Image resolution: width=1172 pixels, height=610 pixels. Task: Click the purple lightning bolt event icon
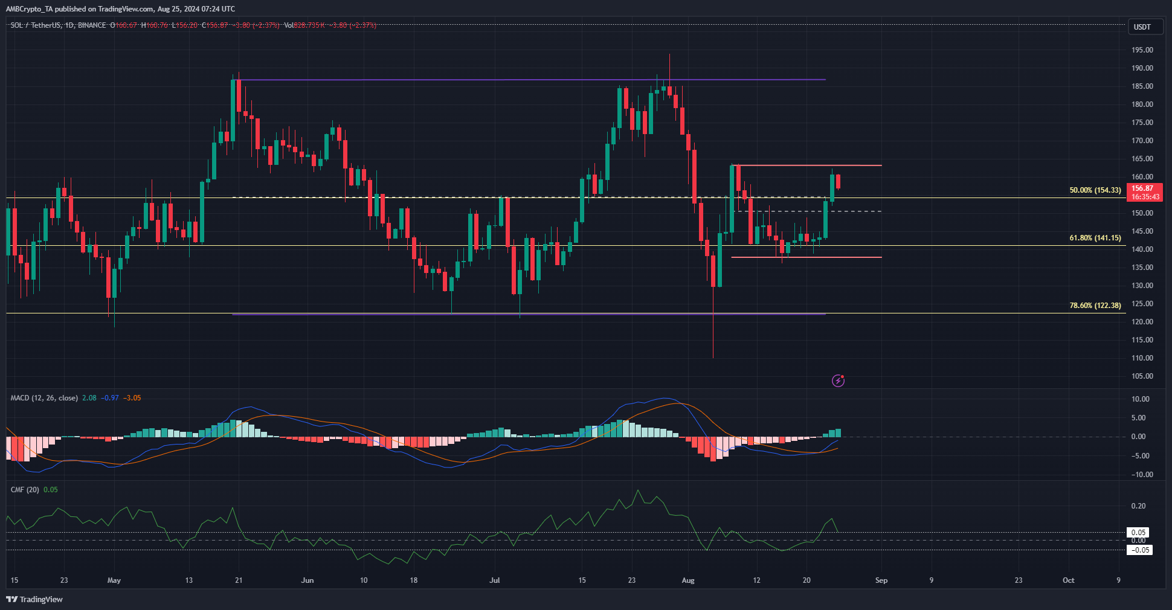(x=838, y=380)
